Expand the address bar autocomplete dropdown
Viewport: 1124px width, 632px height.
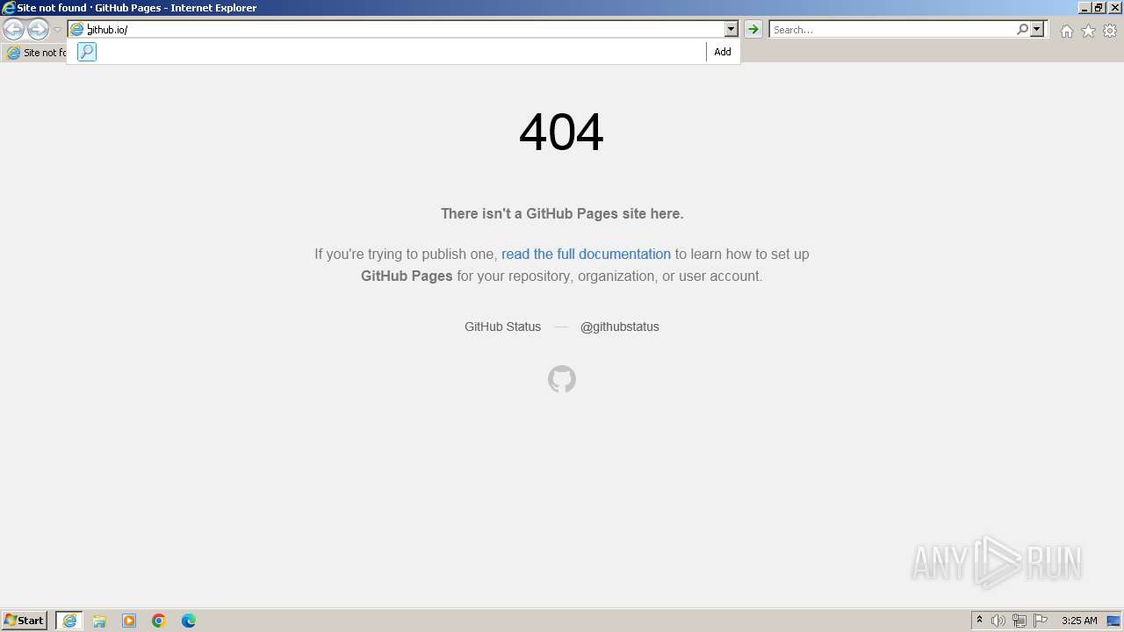731,29
